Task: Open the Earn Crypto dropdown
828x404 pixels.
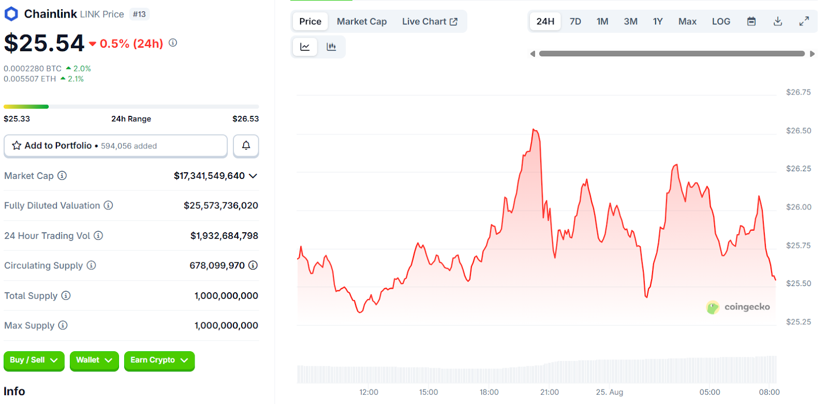Action: (159, 361)
